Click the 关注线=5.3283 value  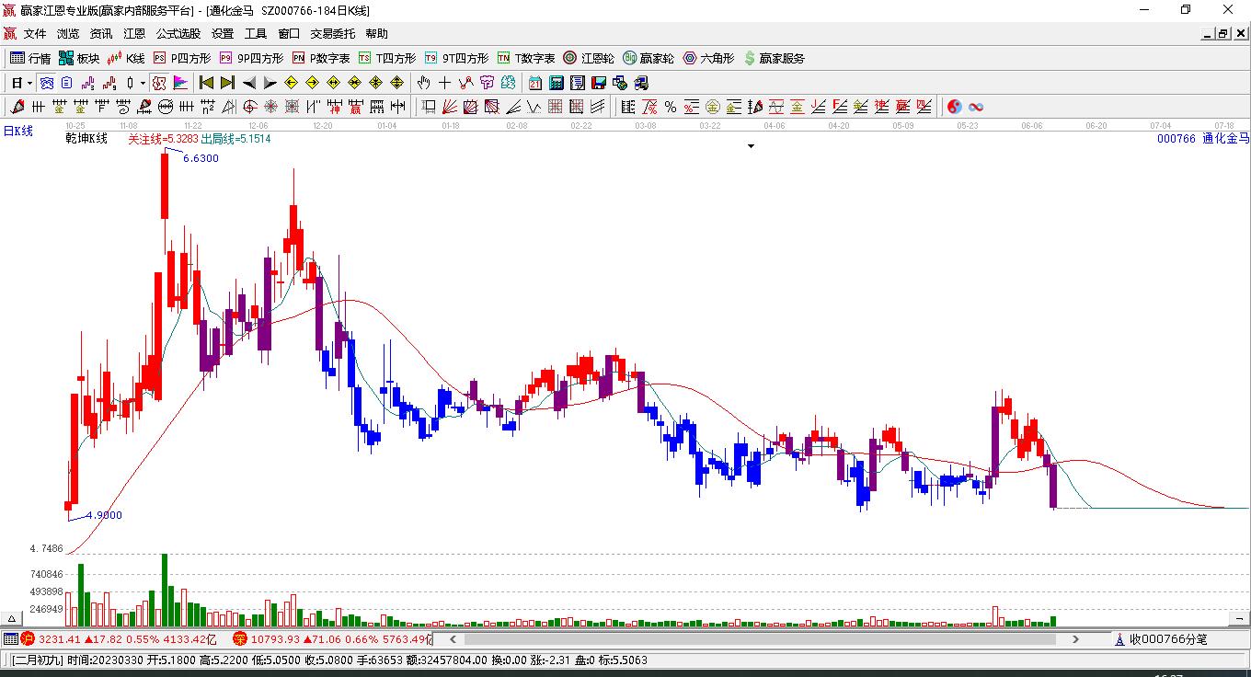(x=163, y=139)
